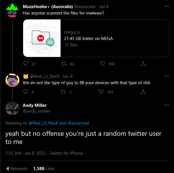Like the tweet with 355 likes
The height and width of the screenshot is (173, 174).
(101, 92)
